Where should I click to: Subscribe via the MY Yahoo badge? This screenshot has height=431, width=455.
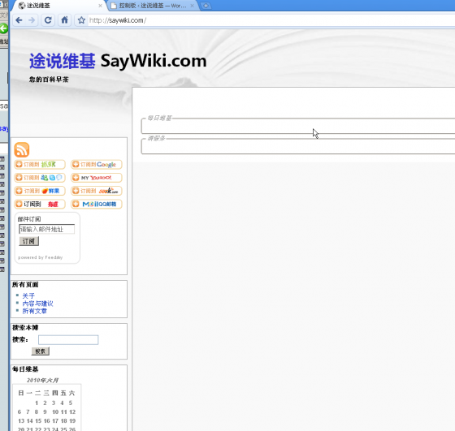[97, 178]
